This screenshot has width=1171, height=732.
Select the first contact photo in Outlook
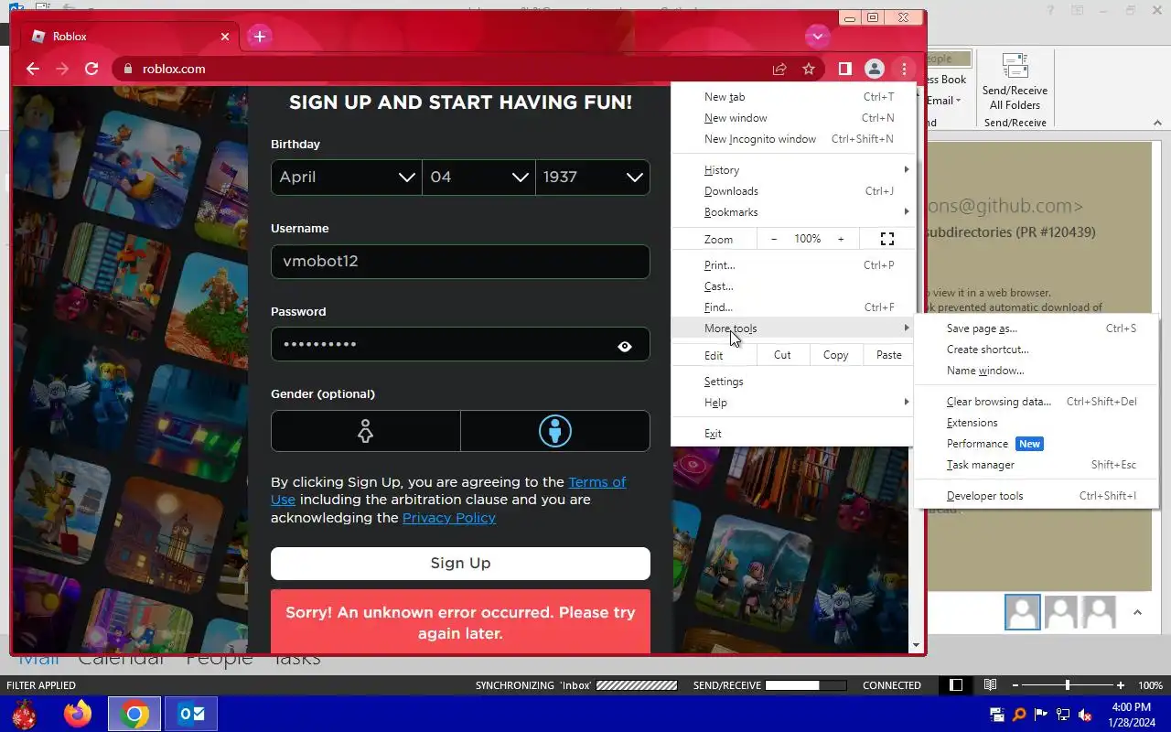pyautogui.click(x=1023, y=612)
